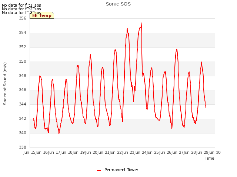Click the red Permanent Tower legend swatch
237x177 pixels.
(x=99, y=170)
